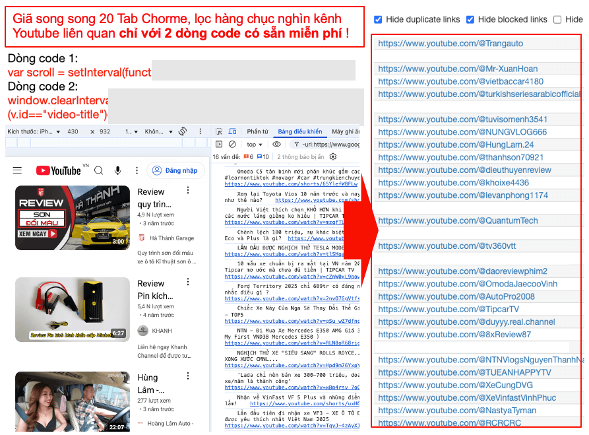Toggle the third Hide checkbox
The height and width of the screenshot is (435, 589).
557,20
